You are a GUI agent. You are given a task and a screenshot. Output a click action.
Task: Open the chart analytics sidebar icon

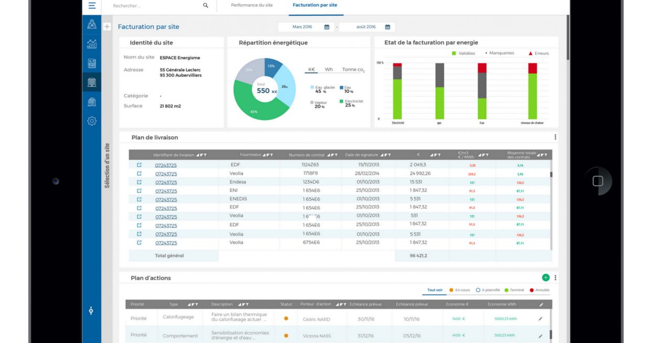click(x=92, y=44)
